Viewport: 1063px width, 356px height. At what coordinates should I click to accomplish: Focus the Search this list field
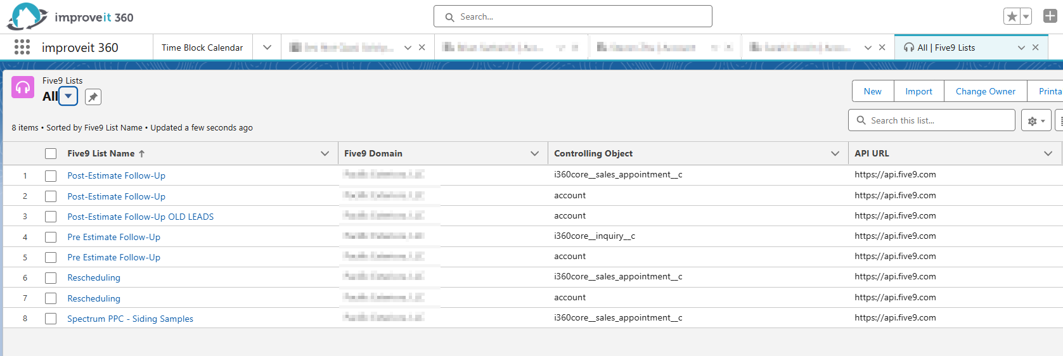click(932, 120)
